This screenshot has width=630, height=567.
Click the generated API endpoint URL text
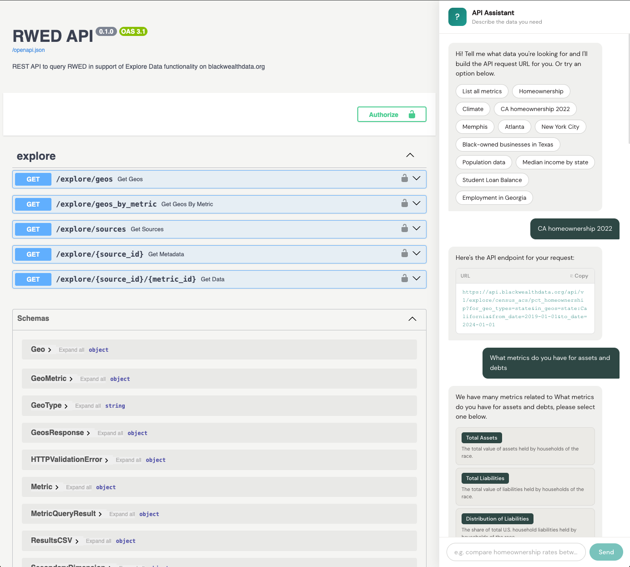click(525, 308)
